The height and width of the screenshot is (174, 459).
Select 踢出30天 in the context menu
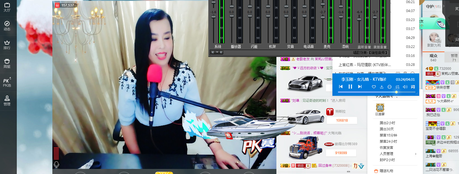pos(386,129)
